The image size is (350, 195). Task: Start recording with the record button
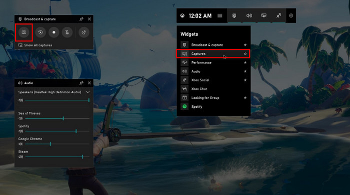(54, 32)
